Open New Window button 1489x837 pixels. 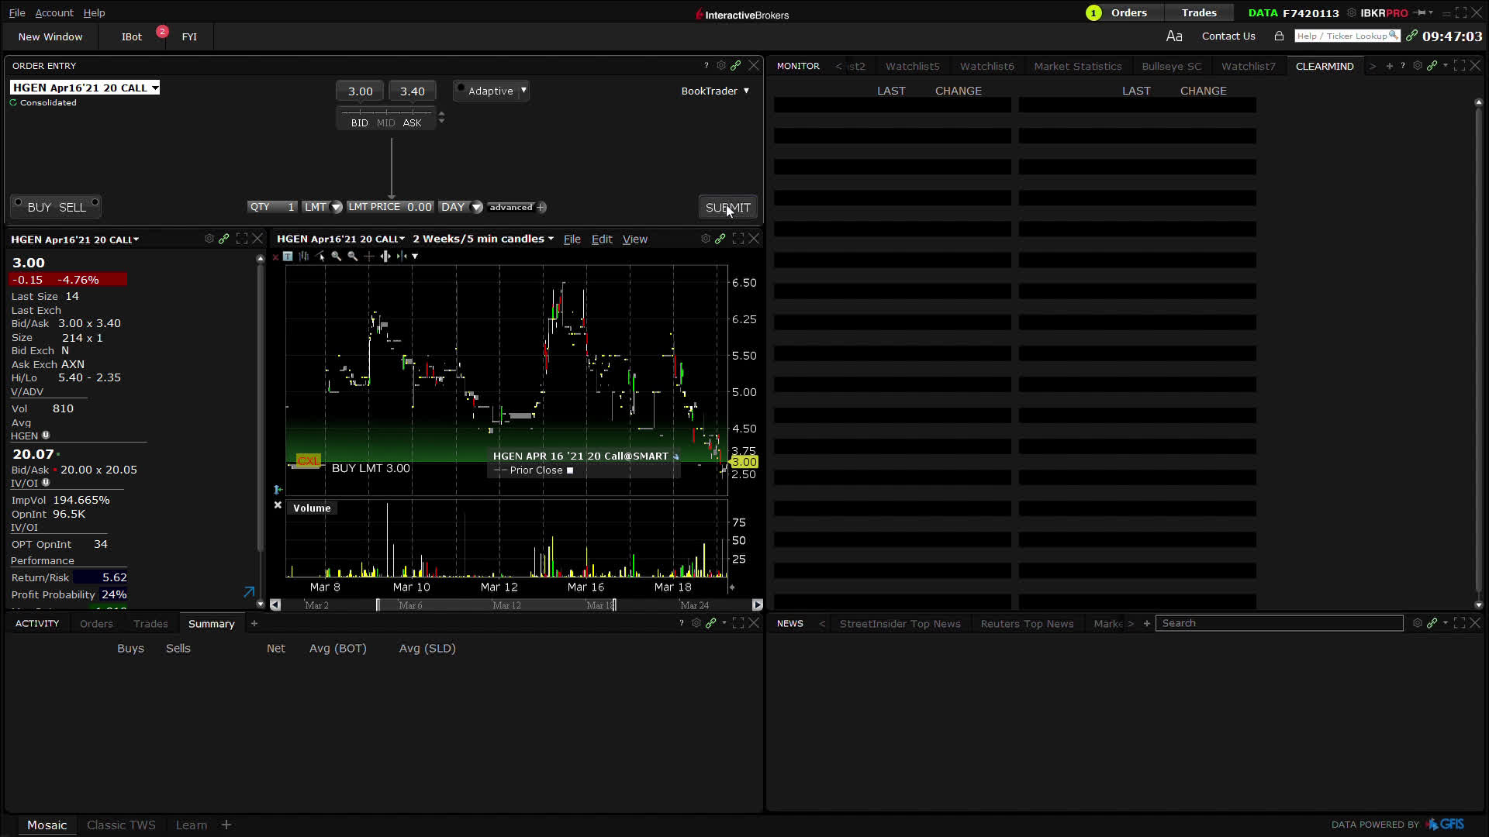tap(50, 36)
